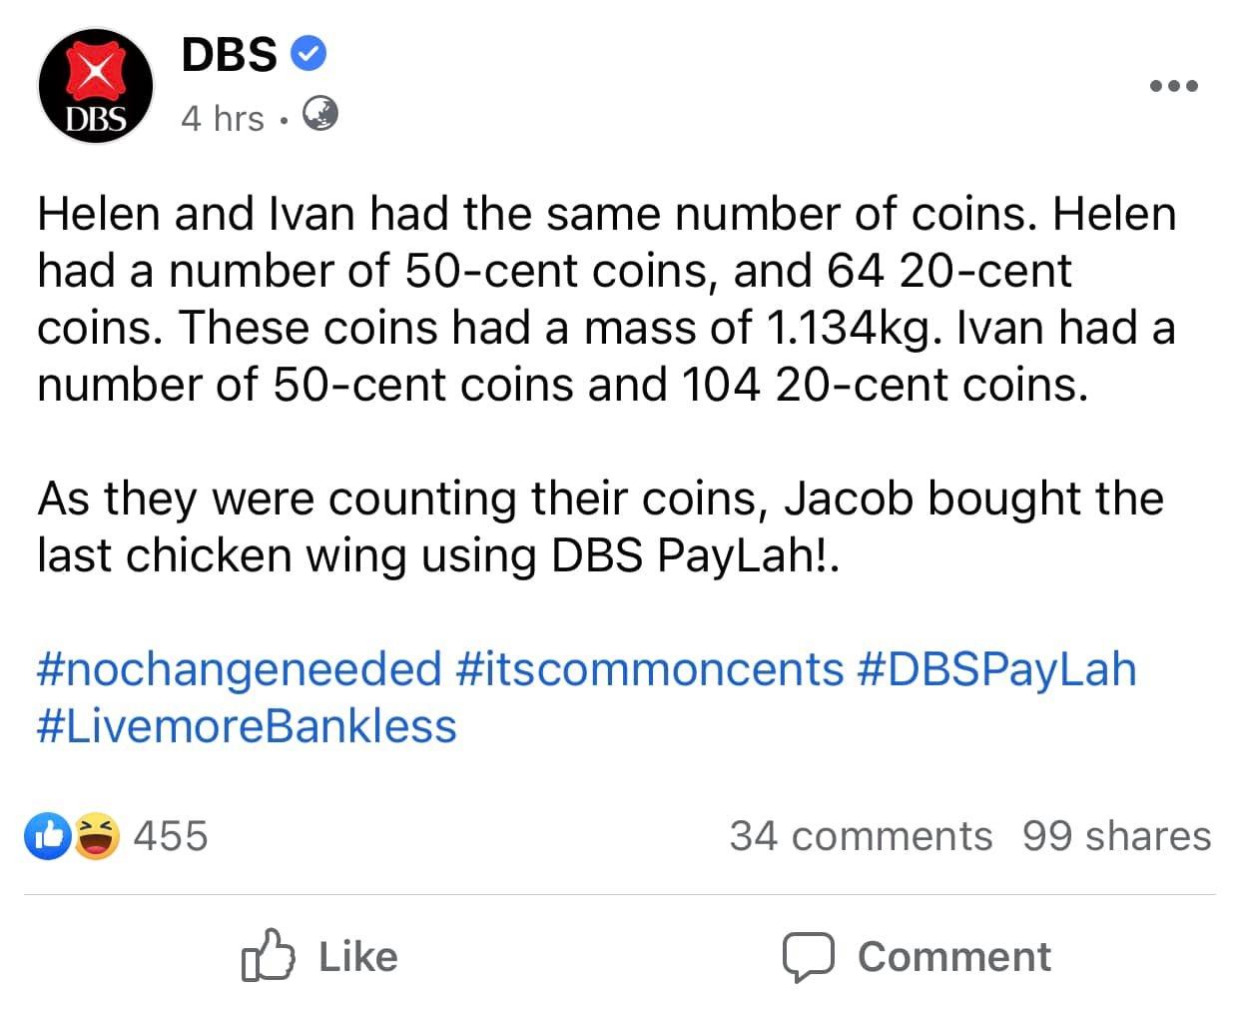Show the 34 comments
Viewport: 1240px width, 1012px height.
click(861, 836)
